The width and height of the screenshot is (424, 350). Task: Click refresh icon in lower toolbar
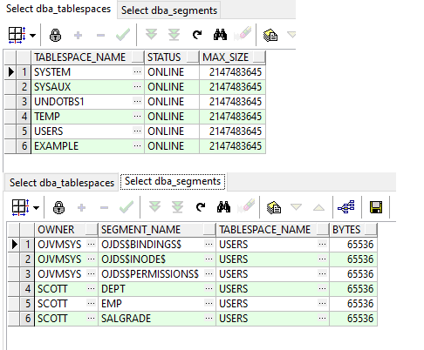point(201,207)
